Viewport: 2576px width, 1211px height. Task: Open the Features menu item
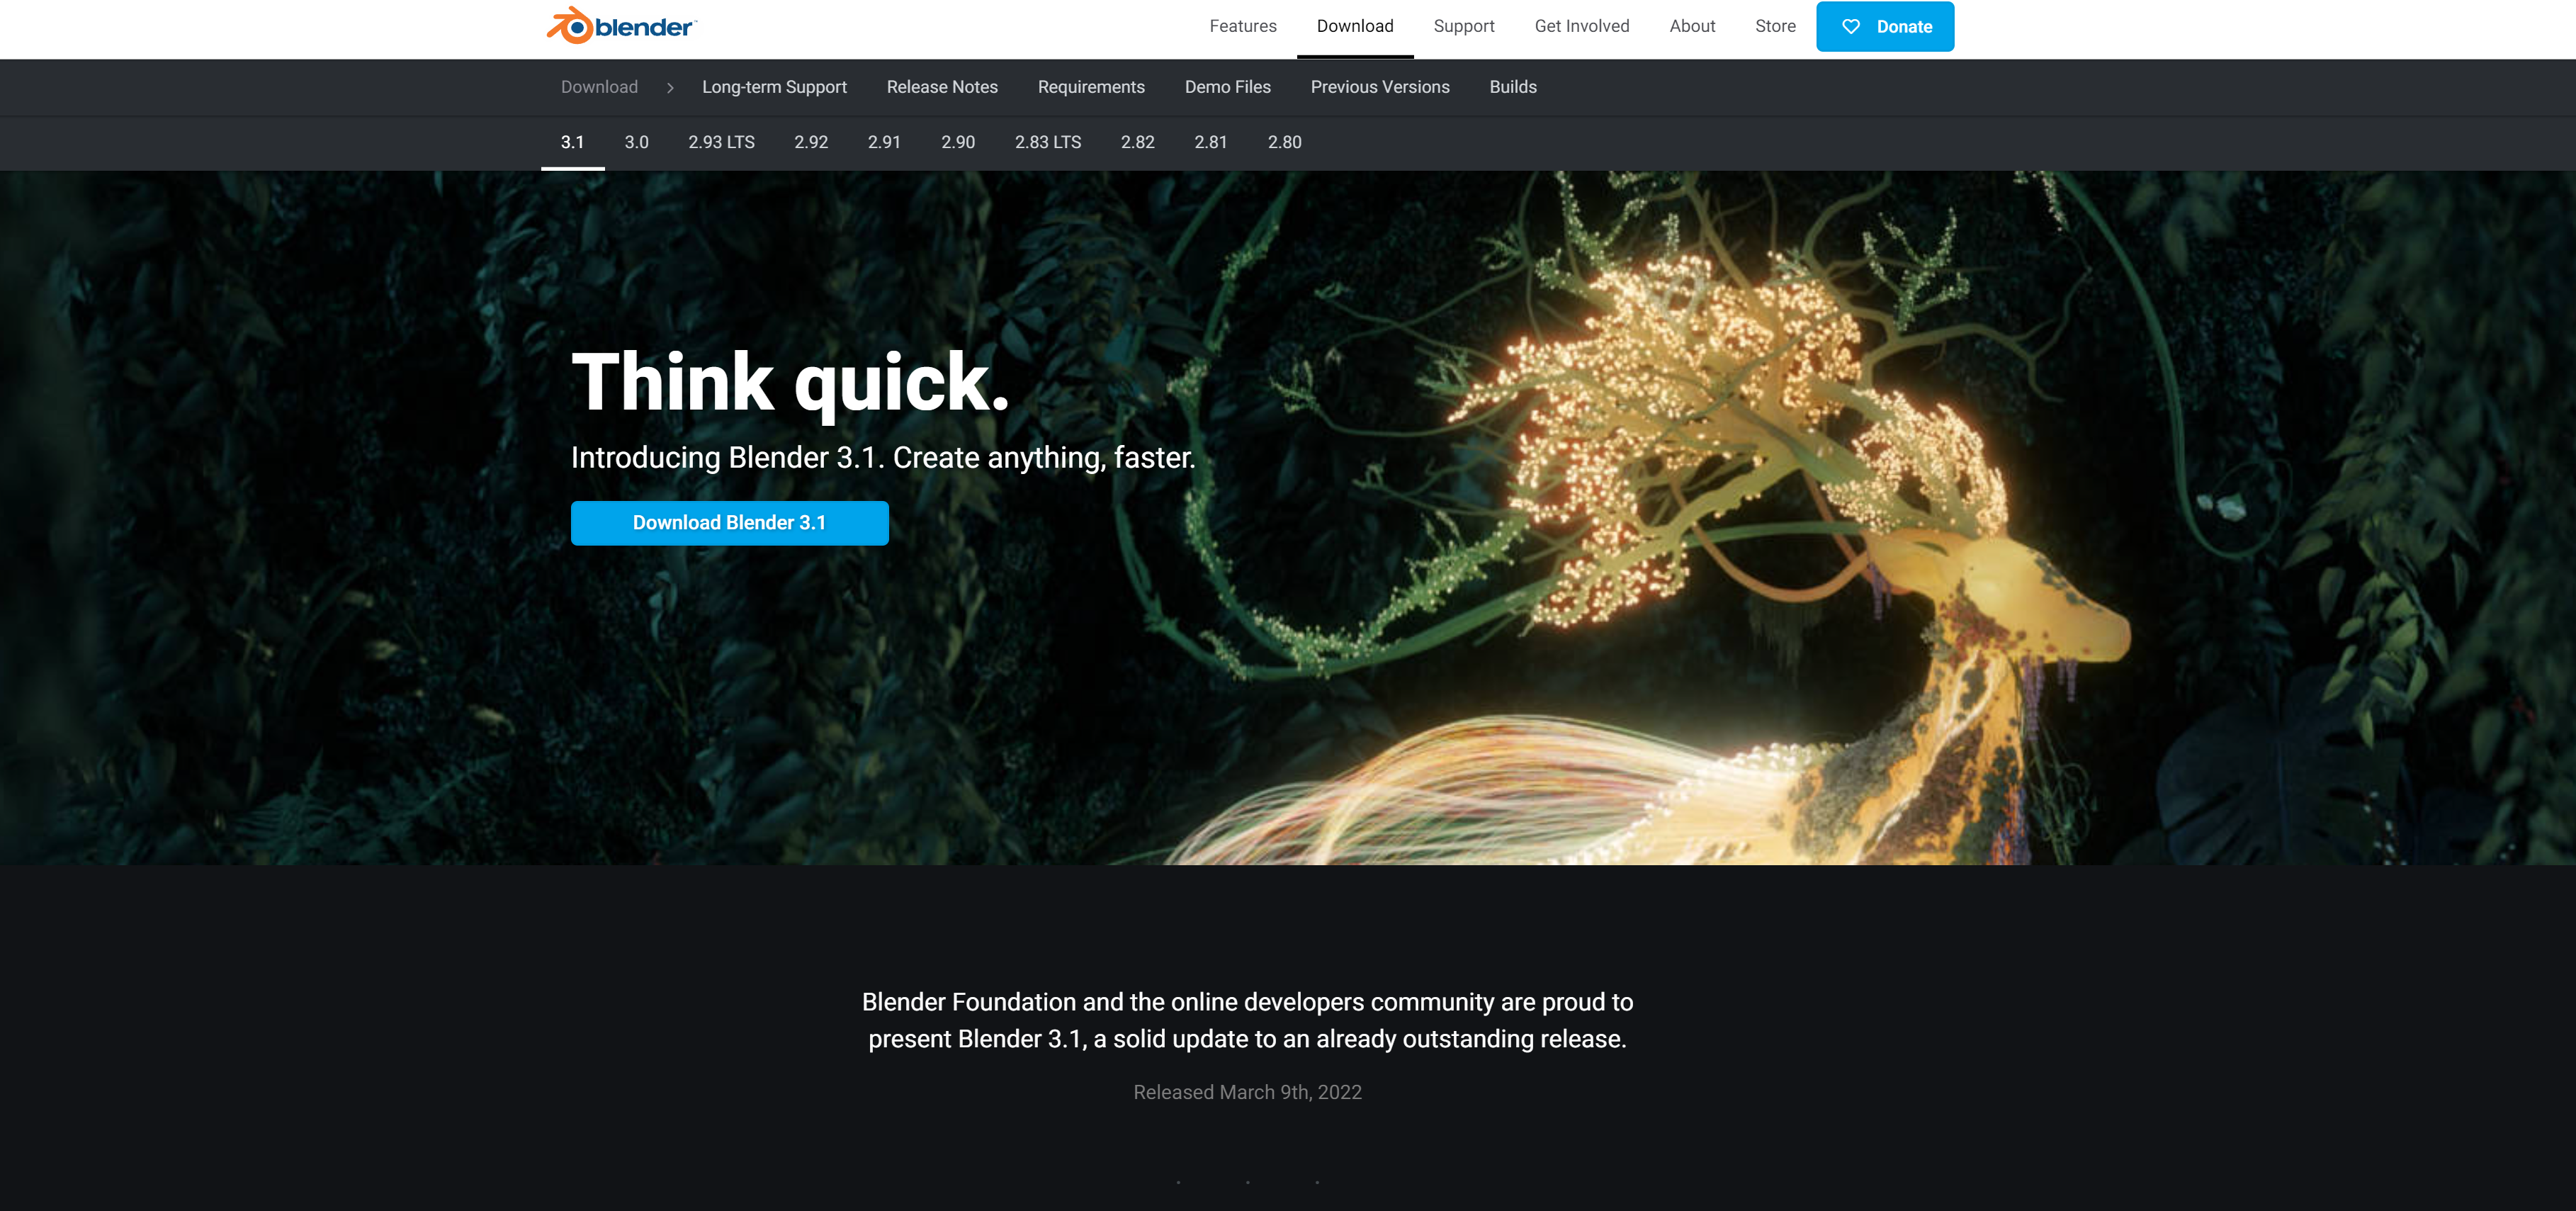(x=1242, y=26)
